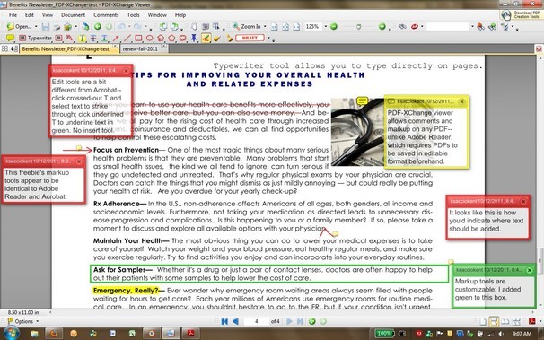Select the blue pushpin attachment tool
This screenshot has height=340, width=544.
click(x=194, y=38)
